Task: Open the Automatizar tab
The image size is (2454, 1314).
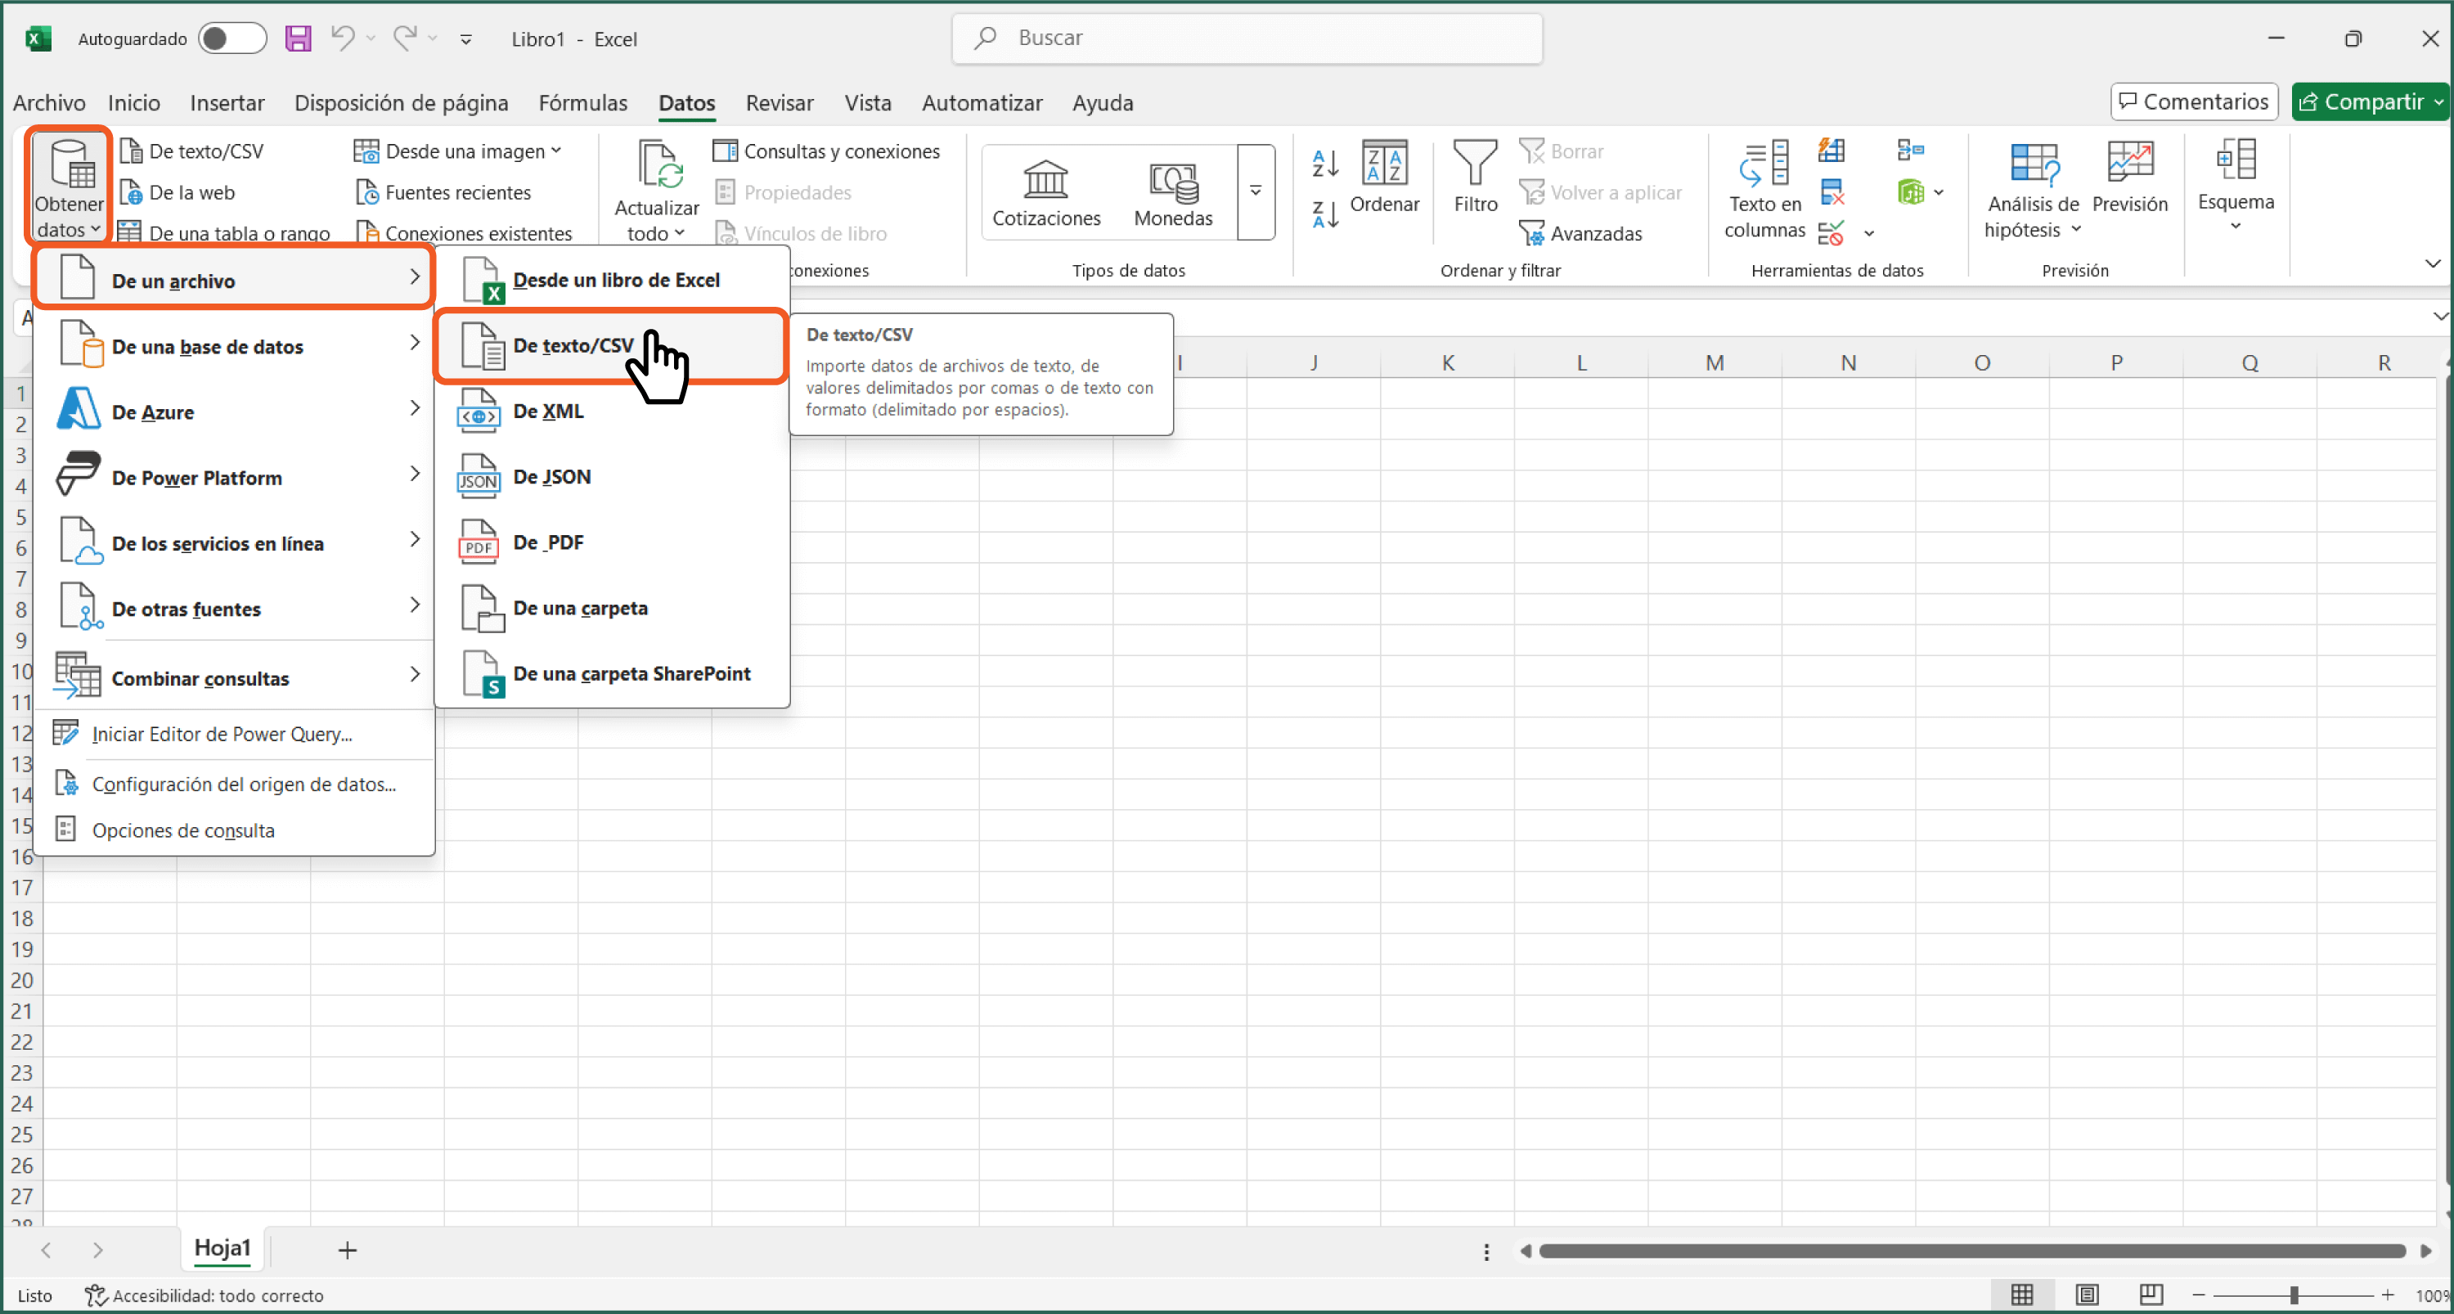Action: click(x=982, y=102)
